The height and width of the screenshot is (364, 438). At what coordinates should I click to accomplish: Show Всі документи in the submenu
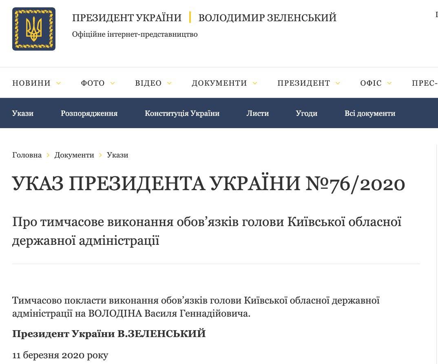pos(369,113)
